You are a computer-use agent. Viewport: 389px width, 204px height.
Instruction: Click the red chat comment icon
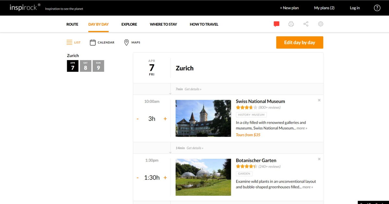click(x=277, y=24)
